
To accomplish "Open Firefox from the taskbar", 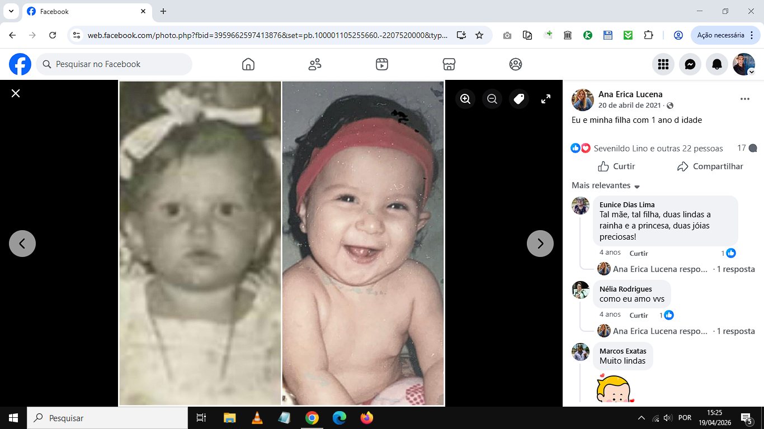I will 367,418.
